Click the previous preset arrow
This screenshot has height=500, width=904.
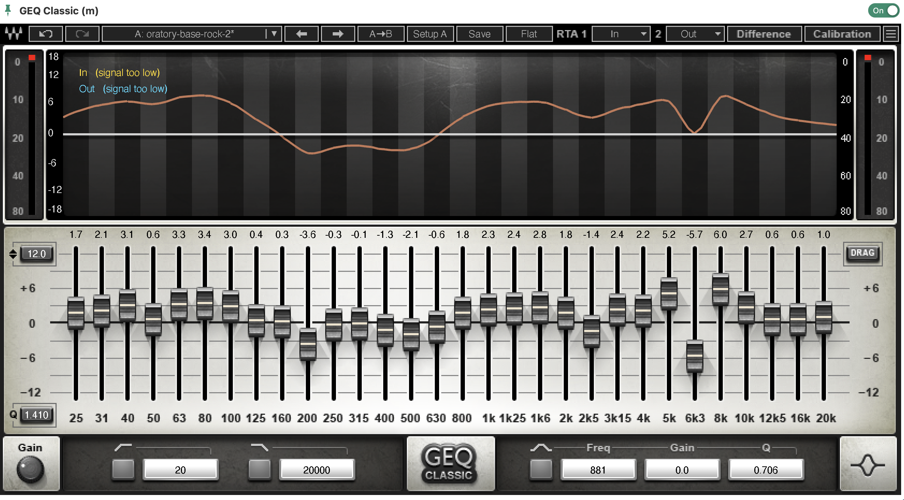pos(301,34)
